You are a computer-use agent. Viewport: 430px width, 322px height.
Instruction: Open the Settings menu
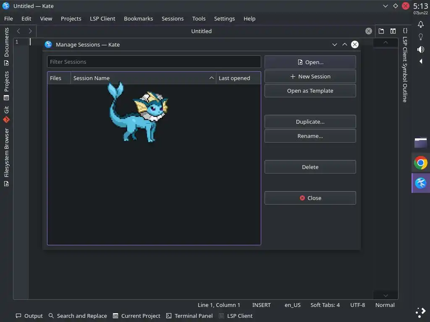224,18
